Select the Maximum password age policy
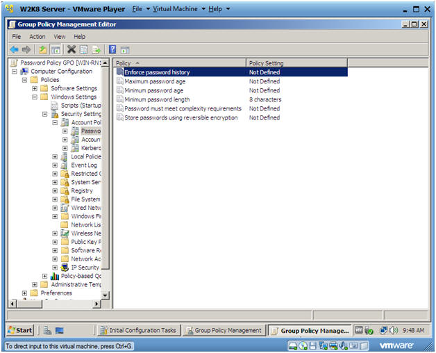The height and width of the screenshot is (353, 436). [155, 81]
